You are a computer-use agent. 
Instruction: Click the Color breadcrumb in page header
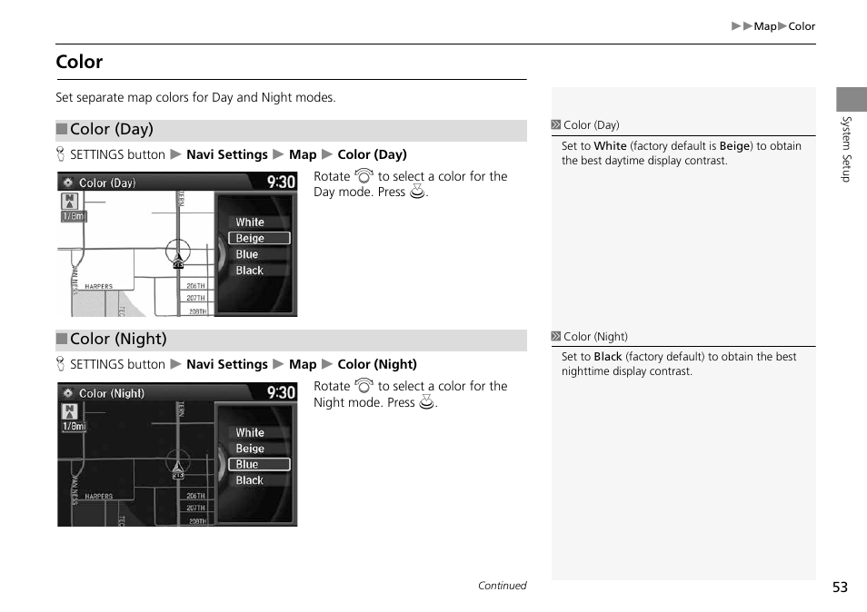802,26
